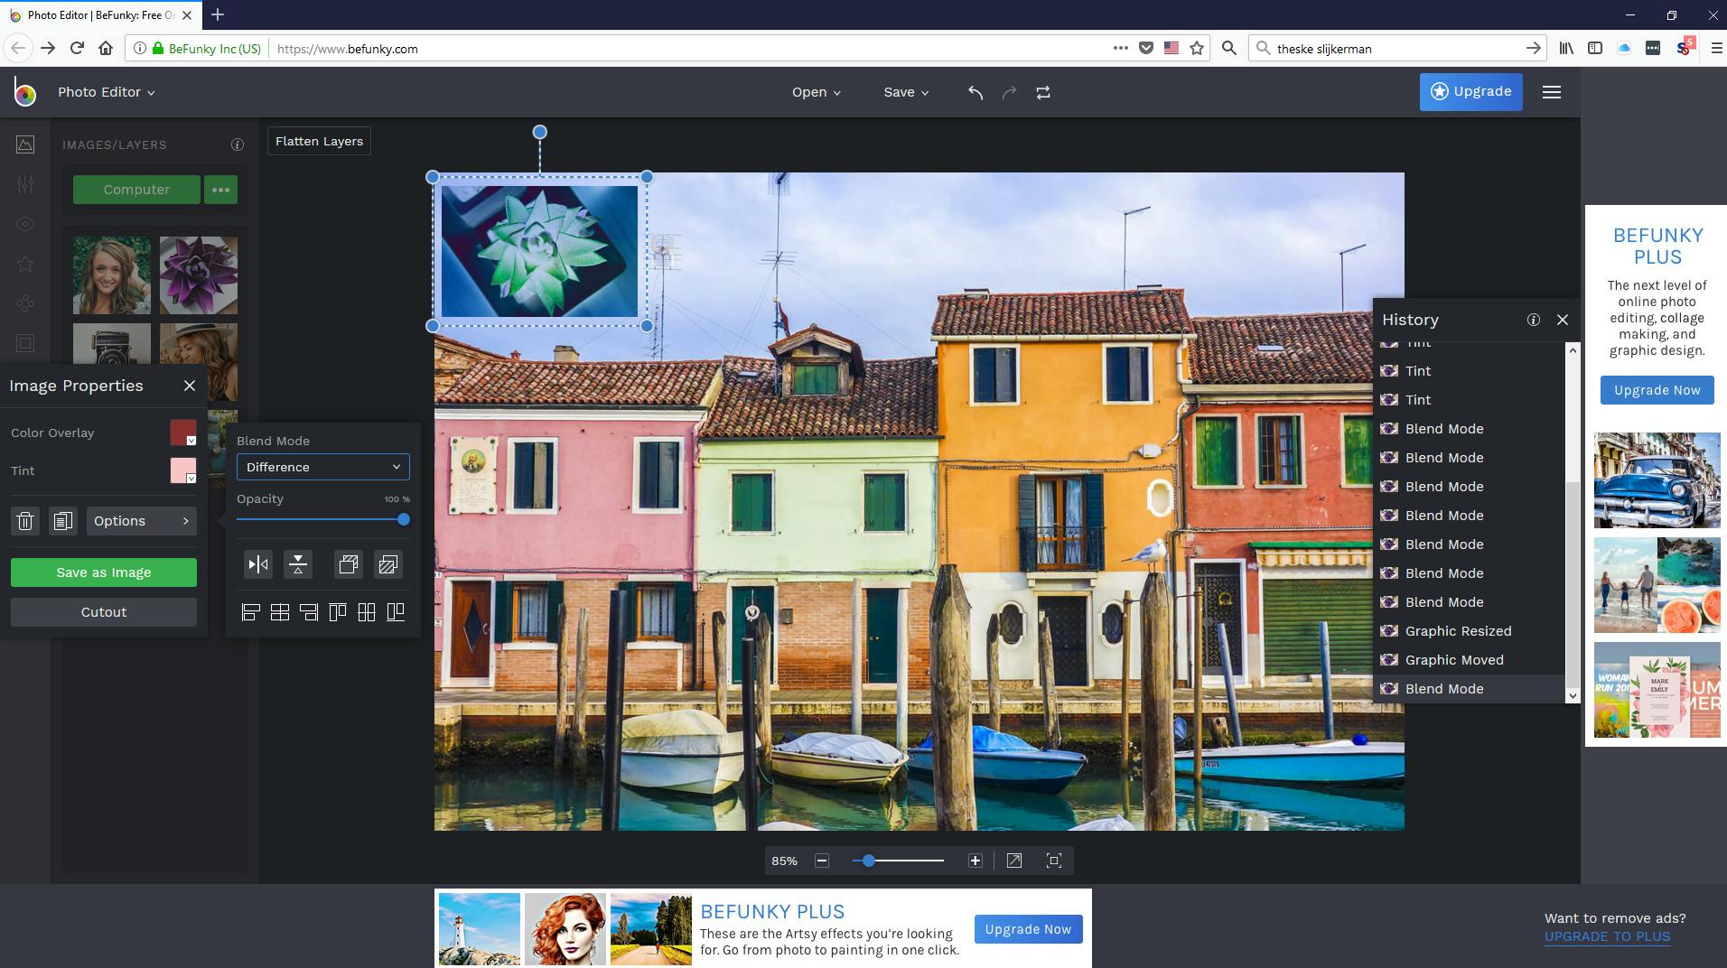Flip the layer horizontally
Screen dimensions: 1727x968
[x=258, y=565]
